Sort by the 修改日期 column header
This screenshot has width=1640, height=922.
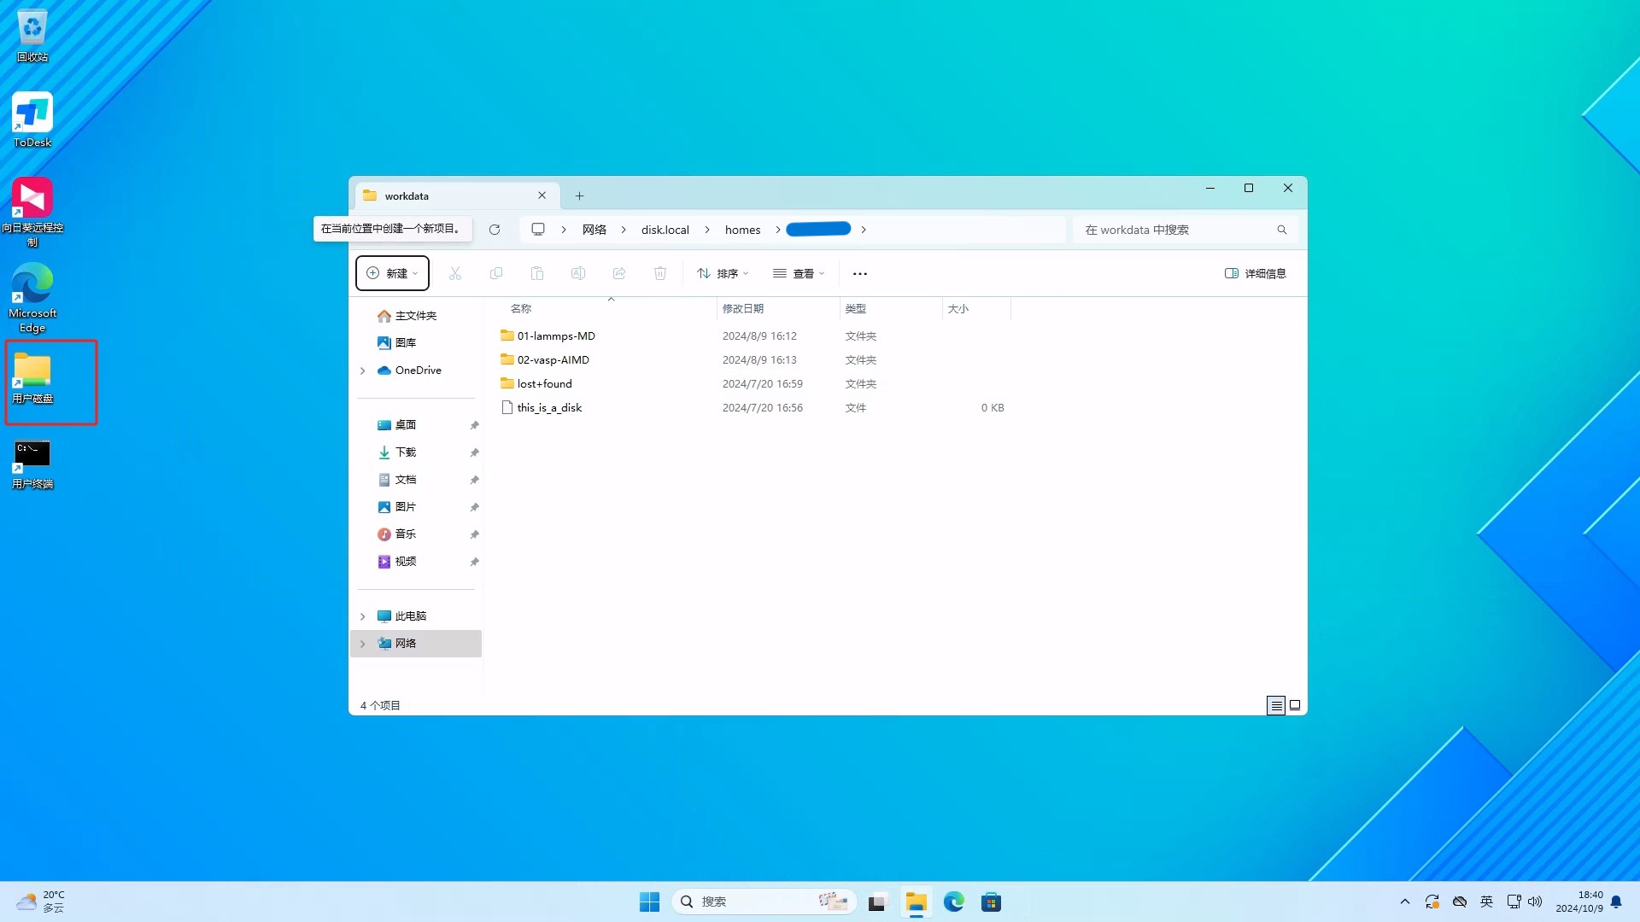[x=743, y=309]
